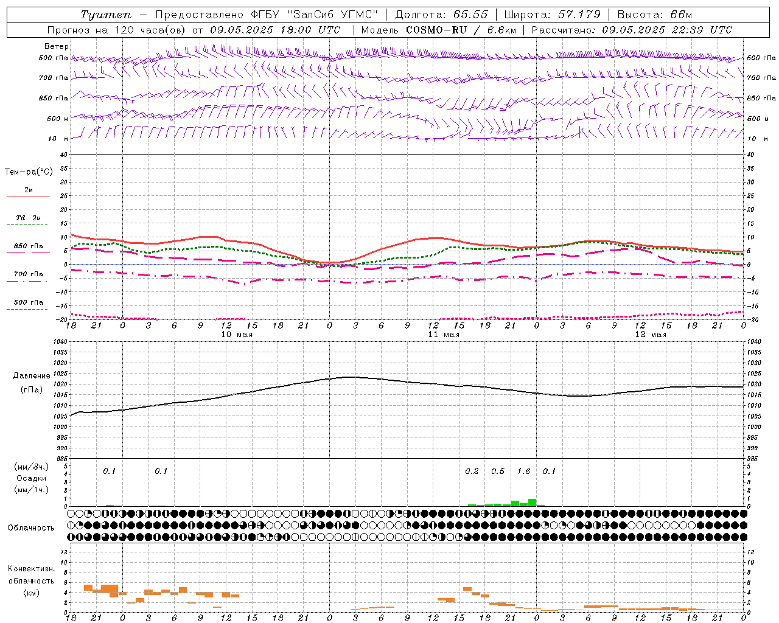
Task: Select the 'Широта: 57.179' latitude label
Action: tap(553, 15)
